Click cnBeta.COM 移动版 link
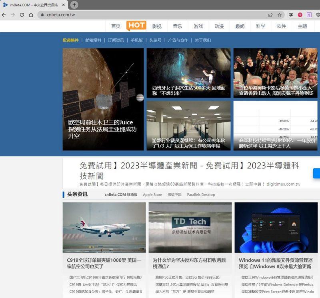This screenshot has width=320, height=298. tap(121, 194)
